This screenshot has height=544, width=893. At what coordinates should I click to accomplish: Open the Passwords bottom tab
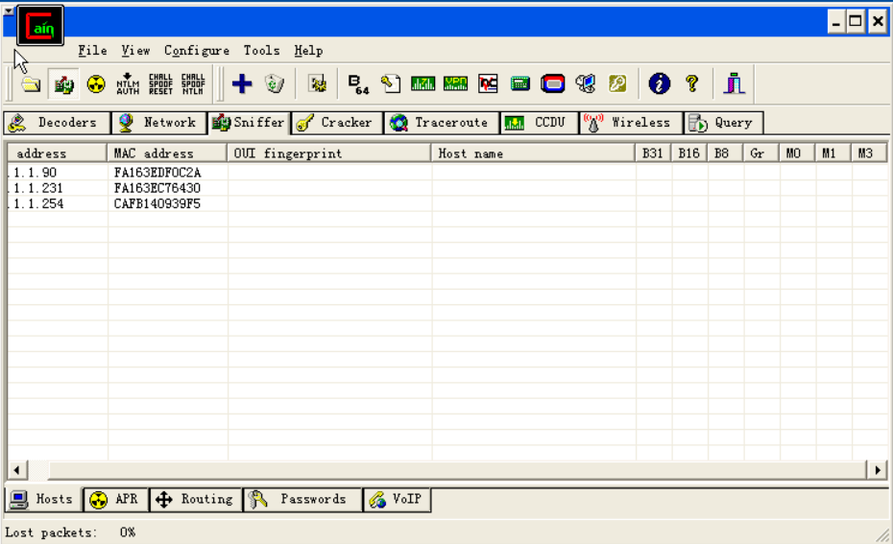(x=303, y=500)
